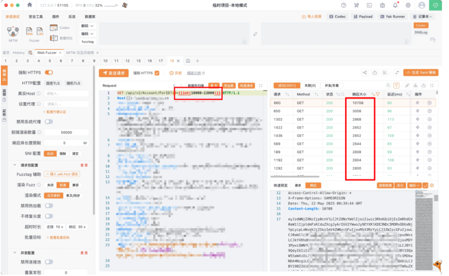Viewport: 449px width, 276px height.
Task: Open the 解码 dropdown
Action: coord(88,26)
